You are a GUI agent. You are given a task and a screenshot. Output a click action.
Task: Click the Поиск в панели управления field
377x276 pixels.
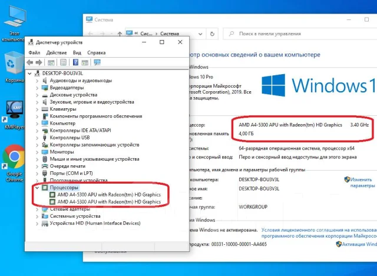pos(300,34)
